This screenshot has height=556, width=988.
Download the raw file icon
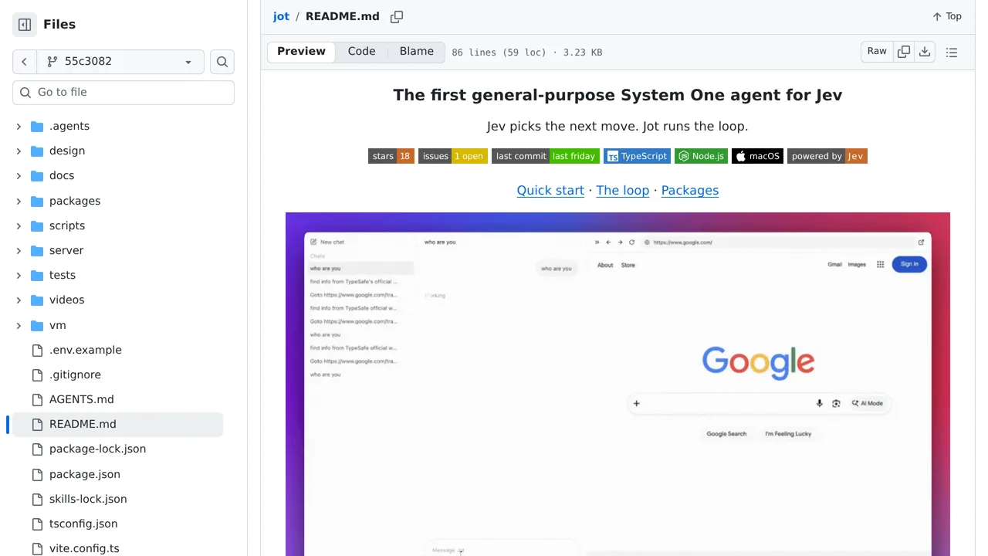[x=925, y=52]
